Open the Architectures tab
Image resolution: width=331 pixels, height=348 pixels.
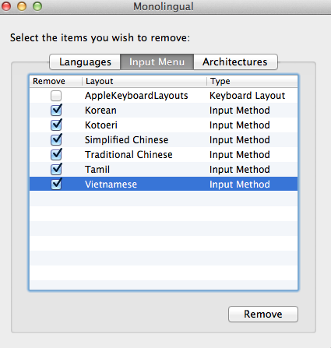pos(235,62)
